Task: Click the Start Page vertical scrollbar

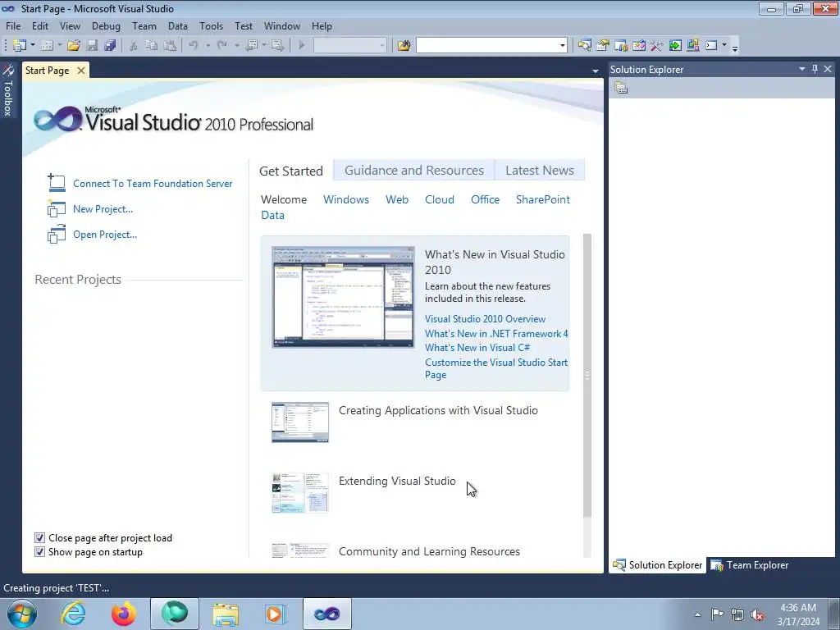Action: coord(587,375)
